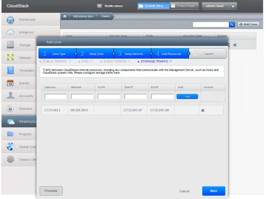Image resolution: width=266 pixels, height=199 pixels.
Task: Select wizard step 1 Zone Type
Action: pos(57,54)
